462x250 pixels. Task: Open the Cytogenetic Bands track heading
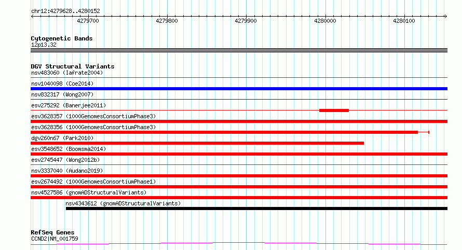pos(62,38)
